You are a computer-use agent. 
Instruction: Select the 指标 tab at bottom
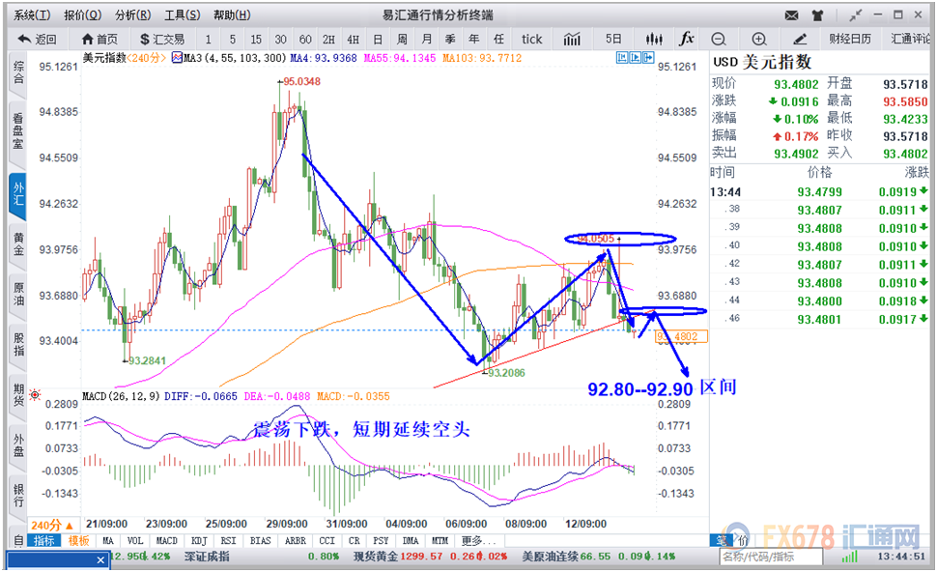[44, 541]
